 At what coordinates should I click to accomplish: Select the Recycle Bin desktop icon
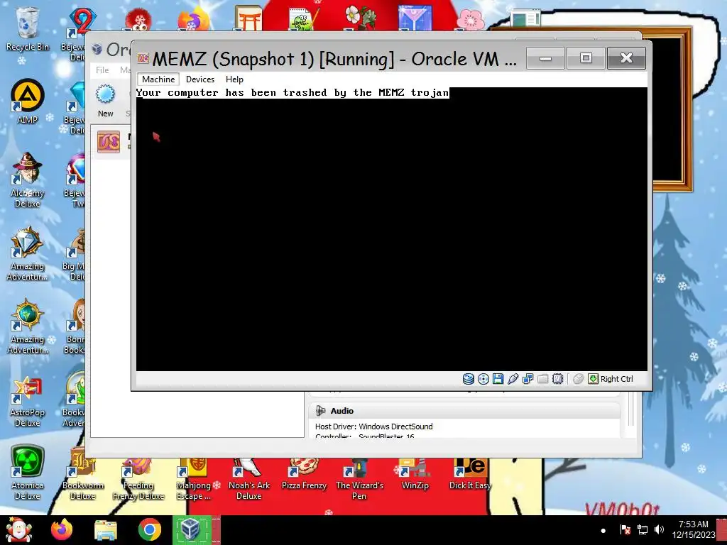[28, 28]
